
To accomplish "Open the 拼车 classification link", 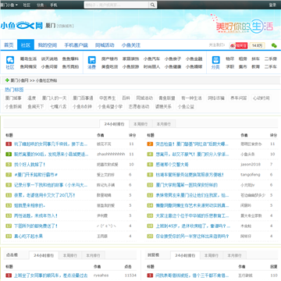I will (x=255, y=59).
